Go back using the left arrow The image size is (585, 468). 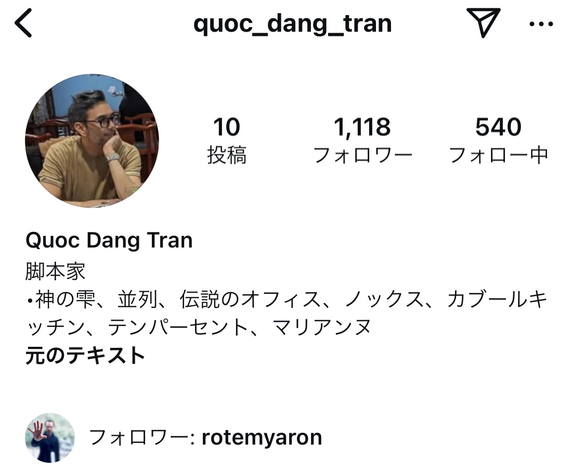tap(23, 23)
